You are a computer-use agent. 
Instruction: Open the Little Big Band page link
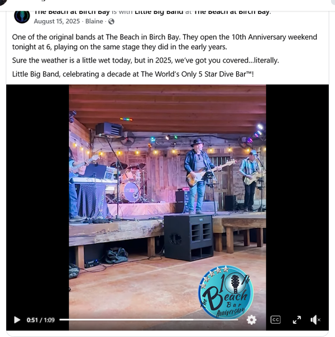[159, 12]
